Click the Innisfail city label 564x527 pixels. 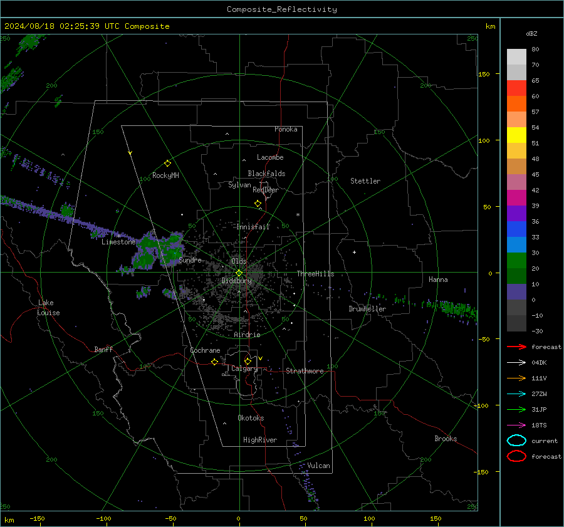(253, 227)
